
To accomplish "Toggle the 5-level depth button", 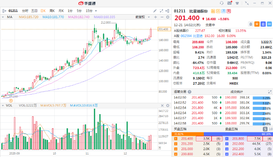I will [x=264, y=129].
